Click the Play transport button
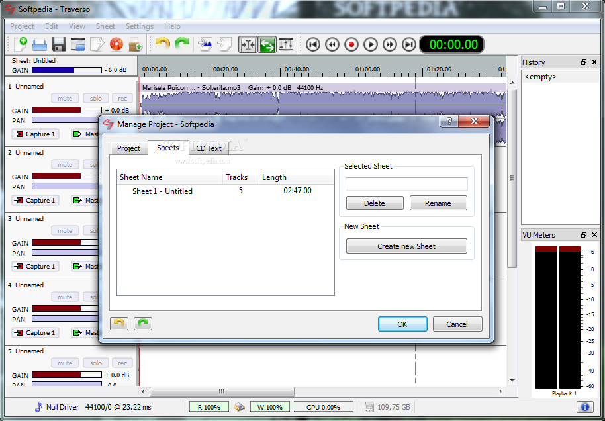The height and width of the screenshot is (421, 605). click(x=371, y=44)
